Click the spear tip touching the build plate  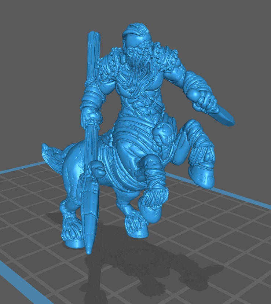tap(89, 250)
